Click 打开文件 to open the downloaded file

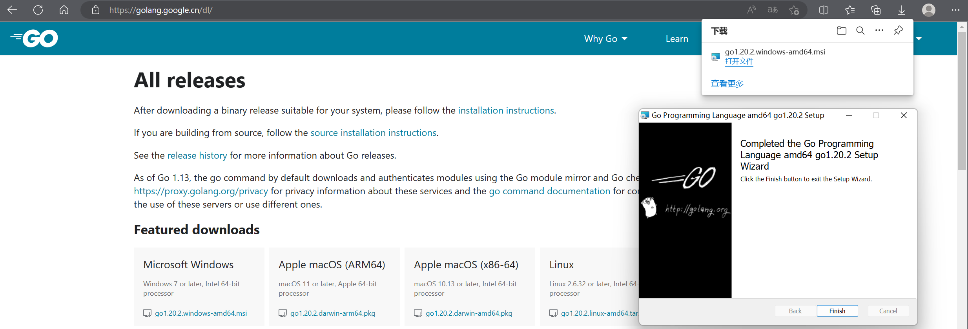[739, 61]
